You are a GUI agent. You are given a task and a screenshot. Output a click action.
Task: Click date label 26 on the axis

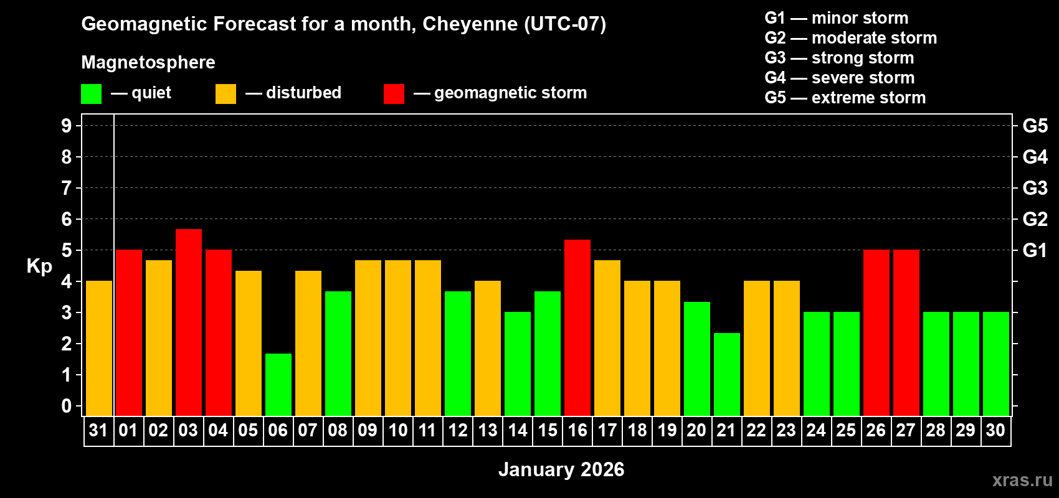pyautogui.click(x=876, y=430)
